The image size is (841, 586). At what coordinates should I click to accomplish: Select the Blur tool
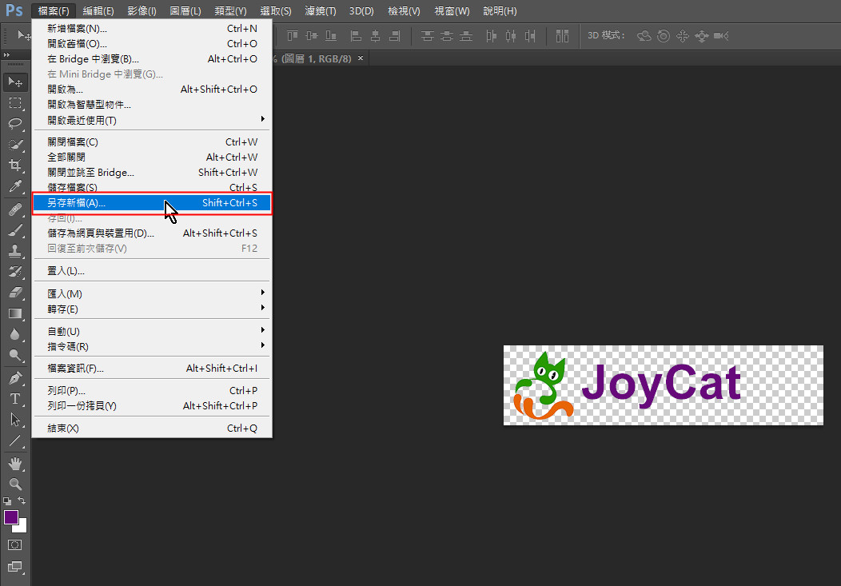[15, 334]
